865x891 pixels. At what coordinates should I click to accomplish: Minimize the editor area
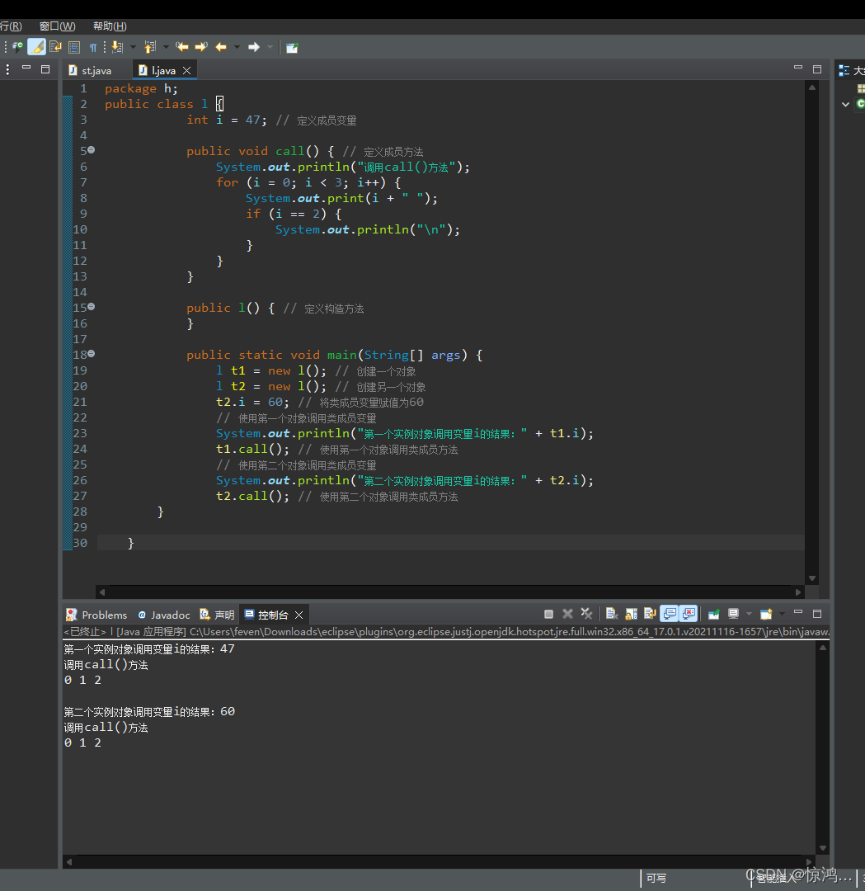798,68
